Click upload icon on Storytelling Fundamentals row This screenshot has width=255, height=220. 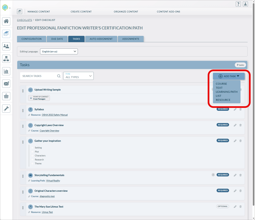(x=213, y=175)
